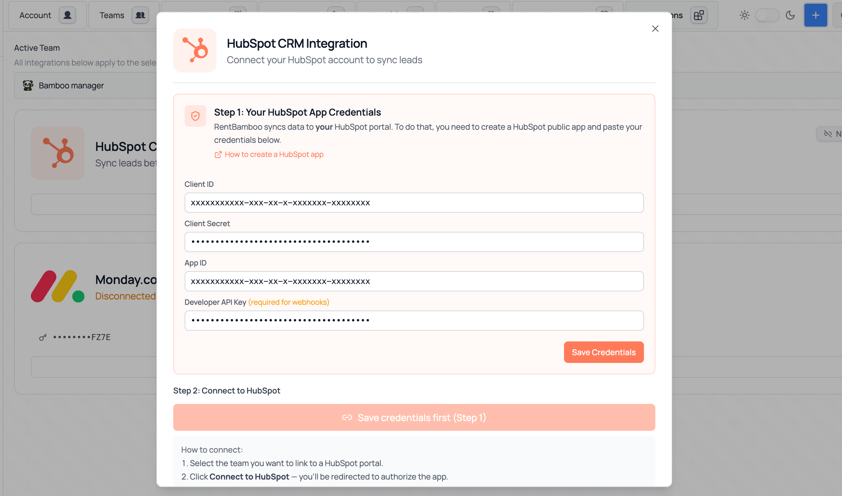The image size is (842, 496).
Task: Focus the Client Secret field
Action: point(414,242)
